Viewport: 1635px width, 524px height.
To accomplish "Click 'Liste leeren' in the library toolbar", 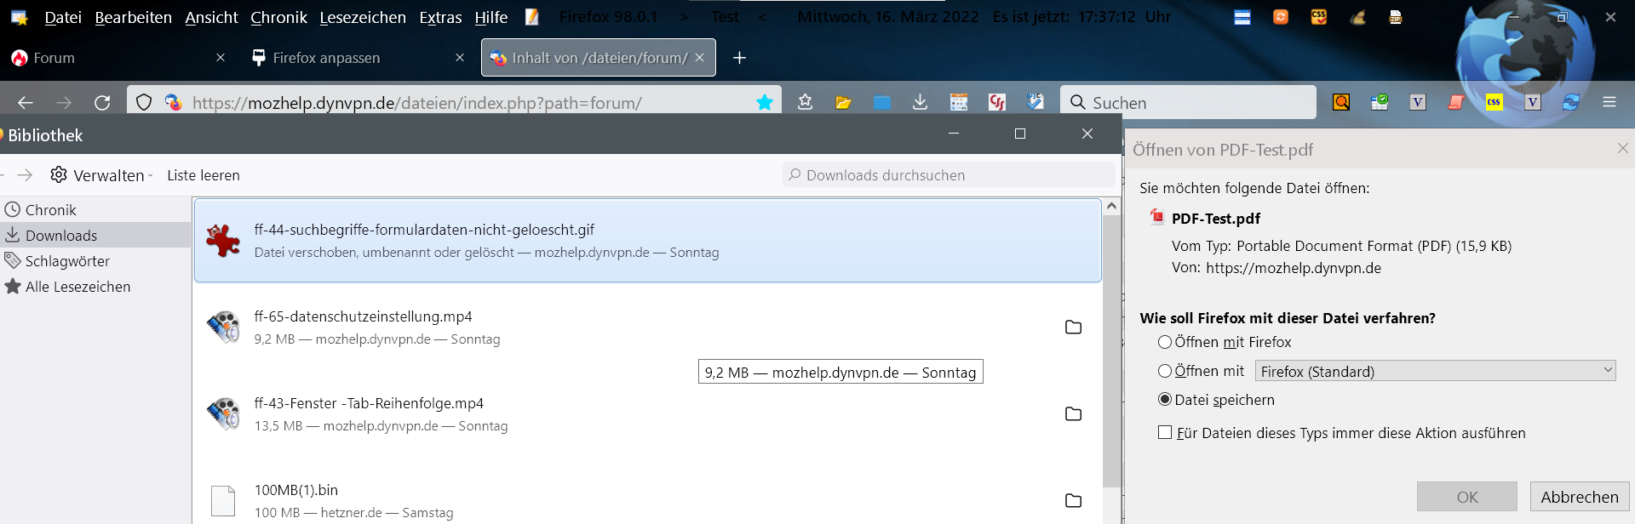I will [204, 175].
